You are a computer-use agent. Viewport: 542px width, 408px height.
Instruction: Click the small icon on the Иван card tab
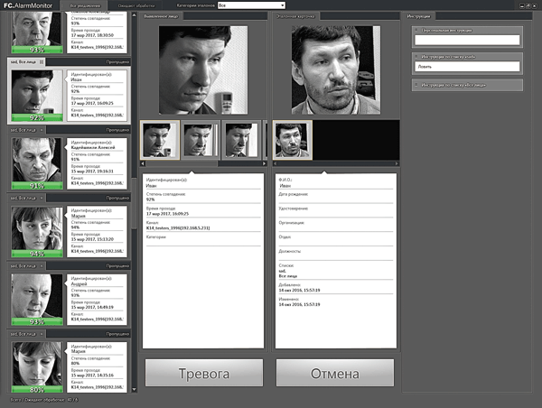coord(42,62)
